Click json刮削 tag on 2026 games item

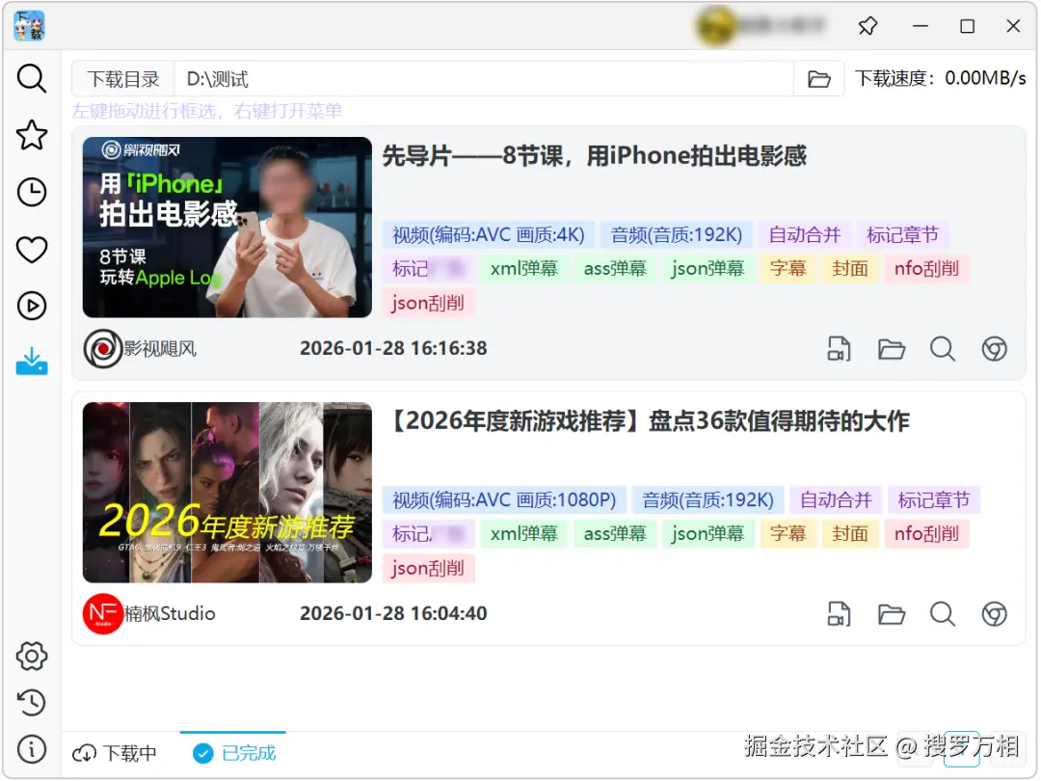coord(428,568)
